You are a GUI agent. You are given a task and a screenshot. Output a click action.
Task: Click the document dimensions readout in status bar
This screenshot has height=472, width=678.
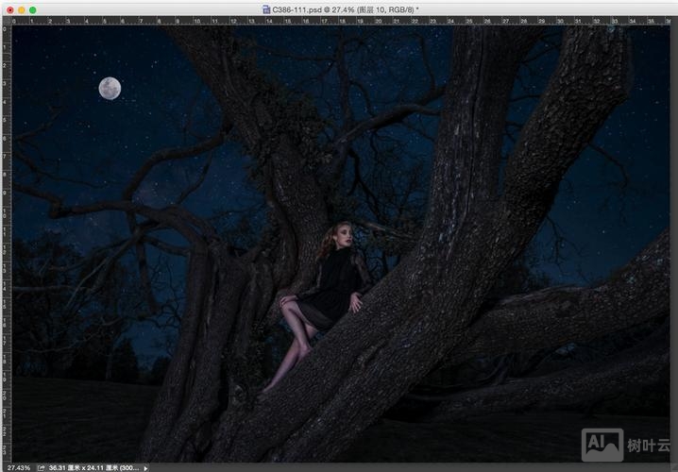pyautogui.click(x=93, y=467)
